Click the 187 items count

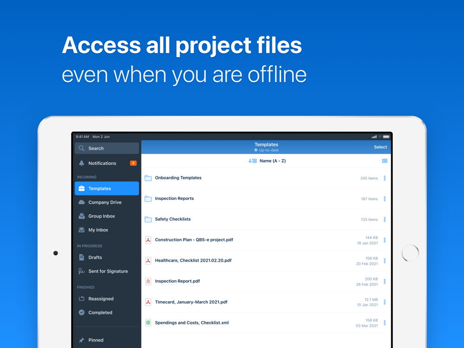pos(369,199)
